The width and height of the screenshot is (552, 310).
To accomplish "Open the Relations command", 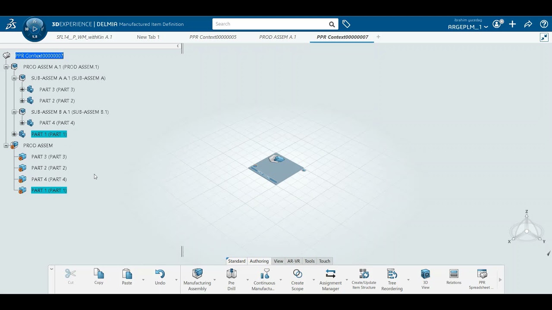I will pos(454,276).
